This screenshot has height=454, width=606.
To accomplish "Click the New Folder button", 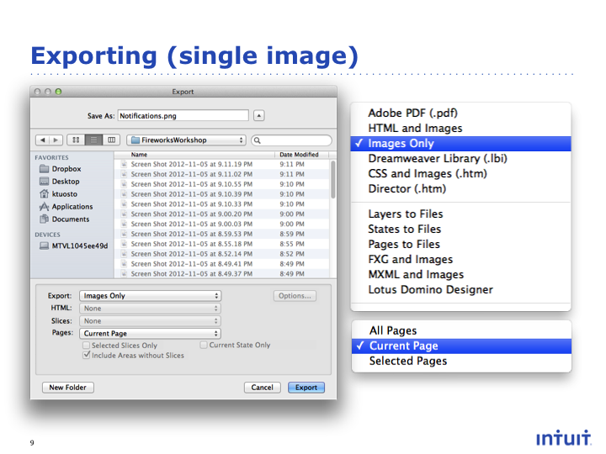I will pyautogui.click(x=67, y=388).
